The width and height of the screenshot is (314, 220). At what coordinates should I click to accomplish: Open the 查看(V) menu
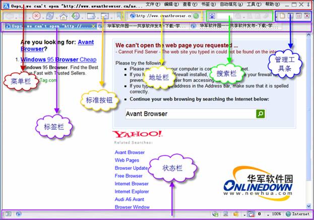[x=190, y=4]
